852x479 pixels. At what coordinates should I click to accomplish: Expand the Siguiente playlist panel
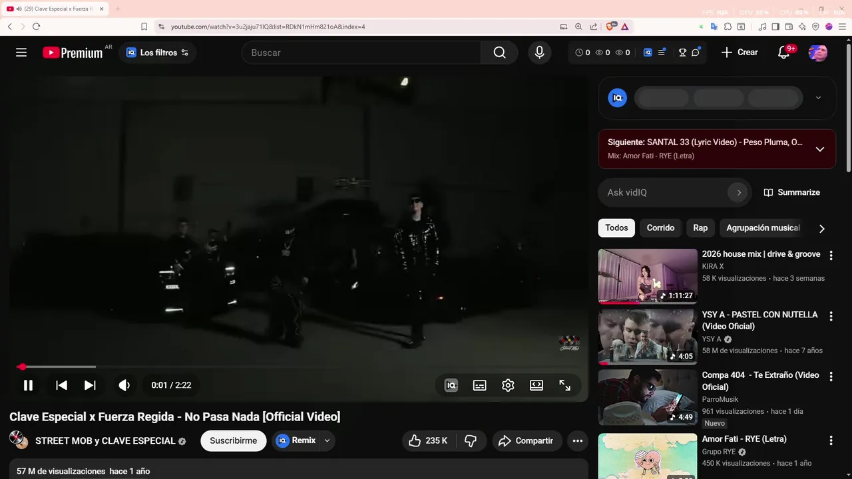820,149
